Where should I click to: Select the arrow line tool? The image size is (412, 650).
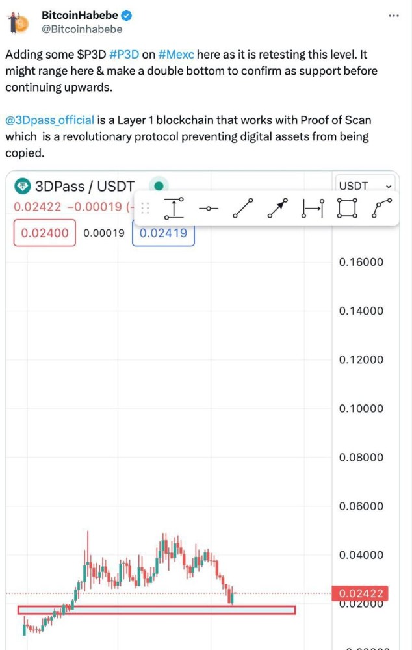coord(277,208)
